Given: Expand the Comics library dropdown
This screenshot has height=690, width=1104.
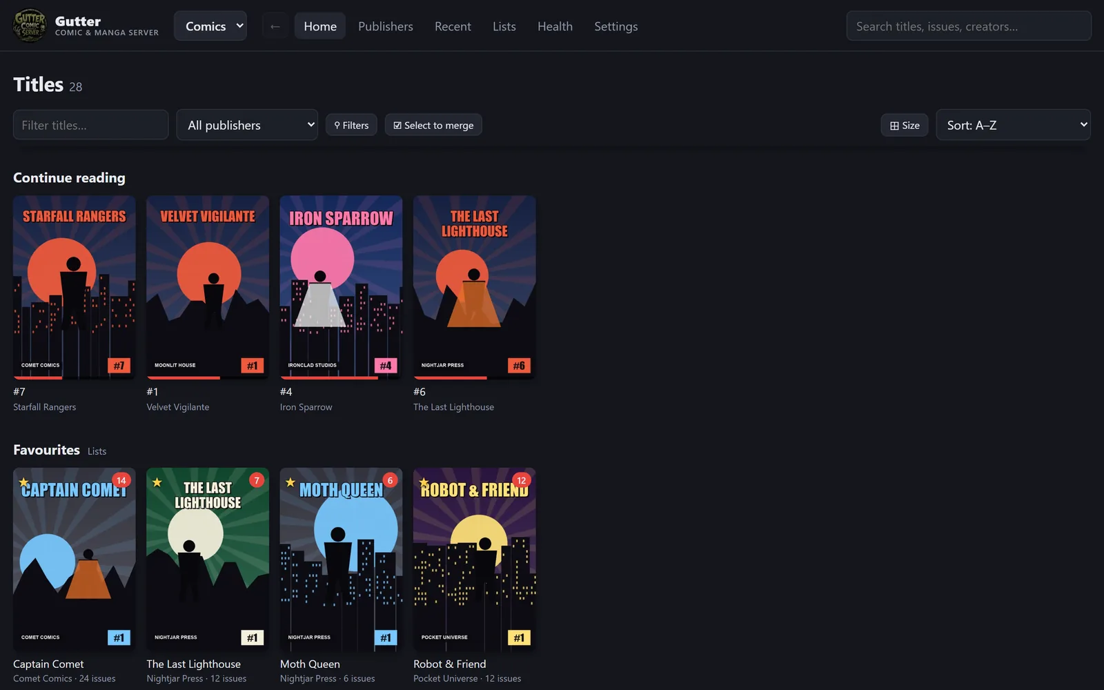Looking at the screenshot, I should click(x=210, y=26).
